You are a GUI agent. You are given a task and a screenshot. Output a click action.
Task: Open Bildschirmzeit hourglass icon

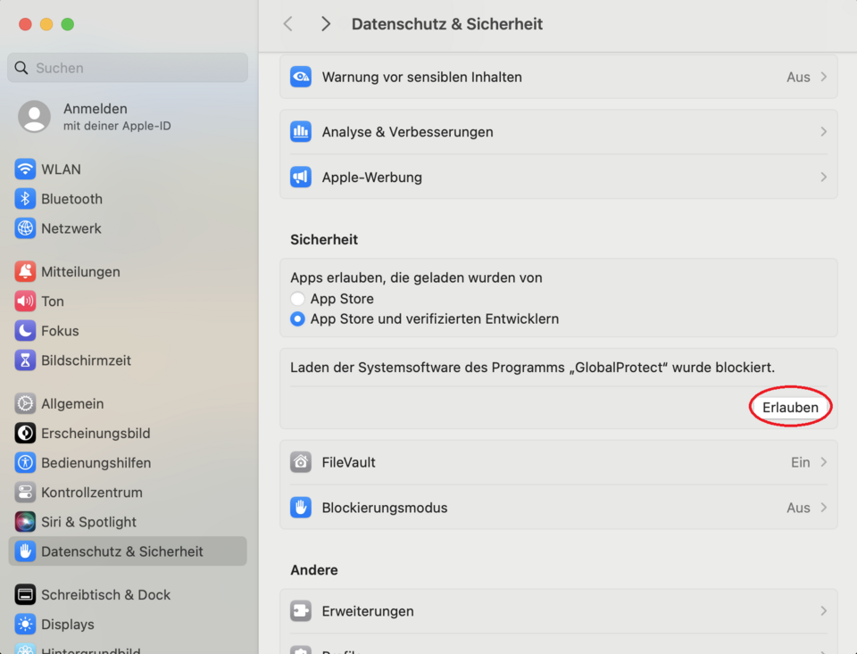click(x=25, y=360)
